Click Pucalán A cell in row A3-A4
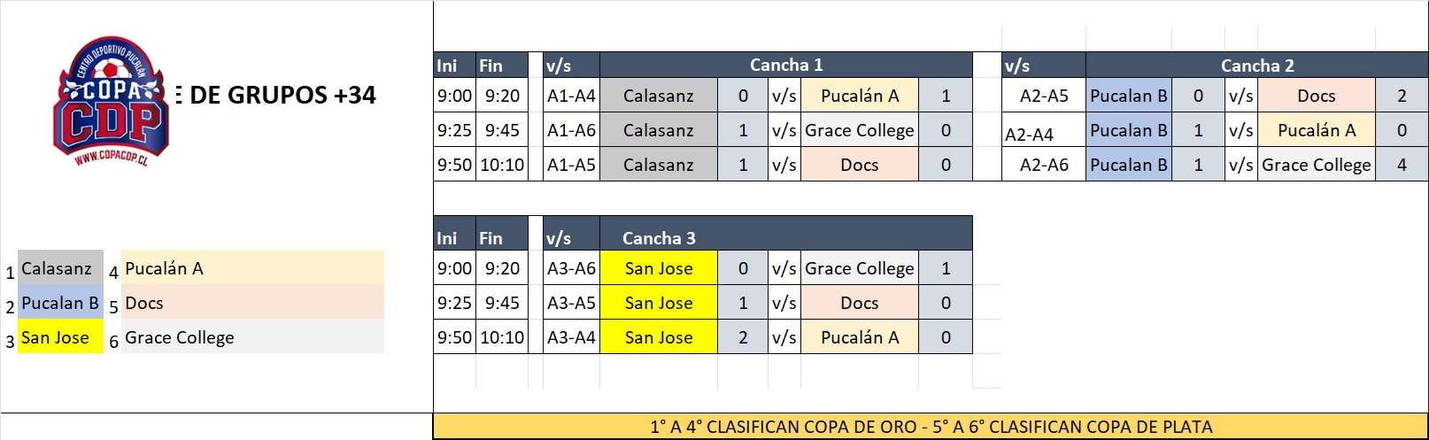 click(860, 337)
